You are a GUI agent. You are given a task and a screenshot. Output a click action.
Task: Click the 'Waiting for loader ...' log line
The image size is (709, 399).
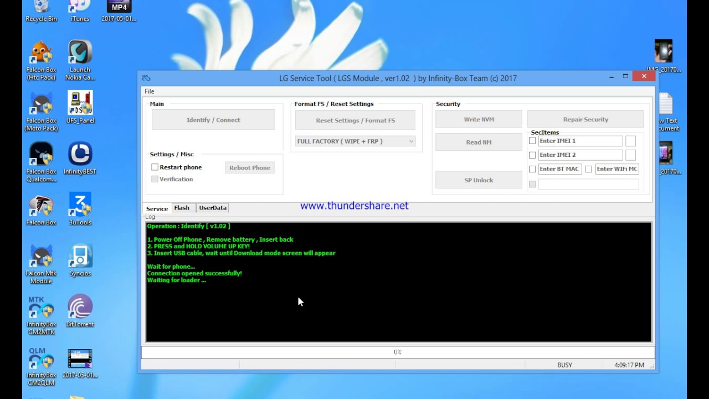pos(177,280)
